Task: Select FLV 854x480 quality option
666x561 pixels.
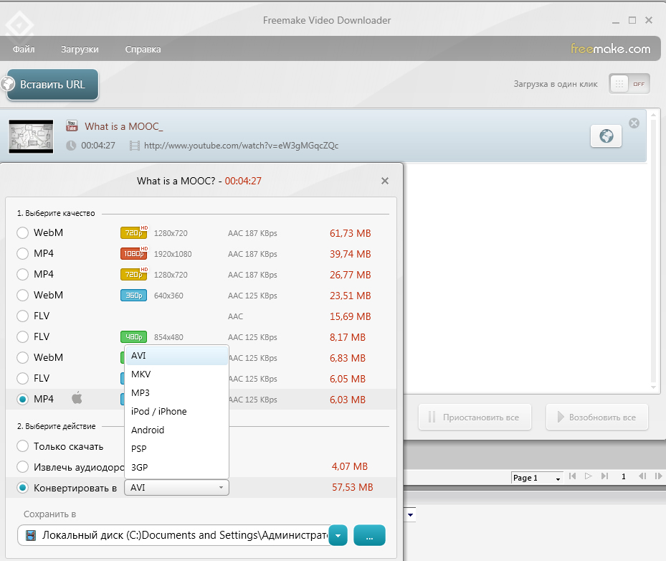Action: (x=22, y=337)
